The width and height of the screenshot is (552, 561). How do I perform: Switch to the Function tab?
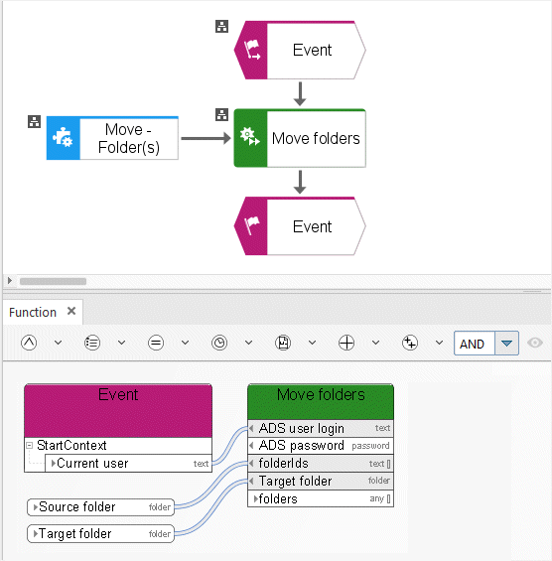point(33,313)
